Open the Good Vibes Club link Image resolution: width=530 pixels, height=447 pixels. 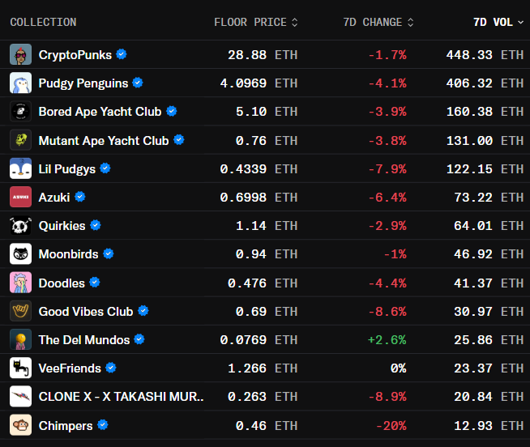tap(86, 312)
